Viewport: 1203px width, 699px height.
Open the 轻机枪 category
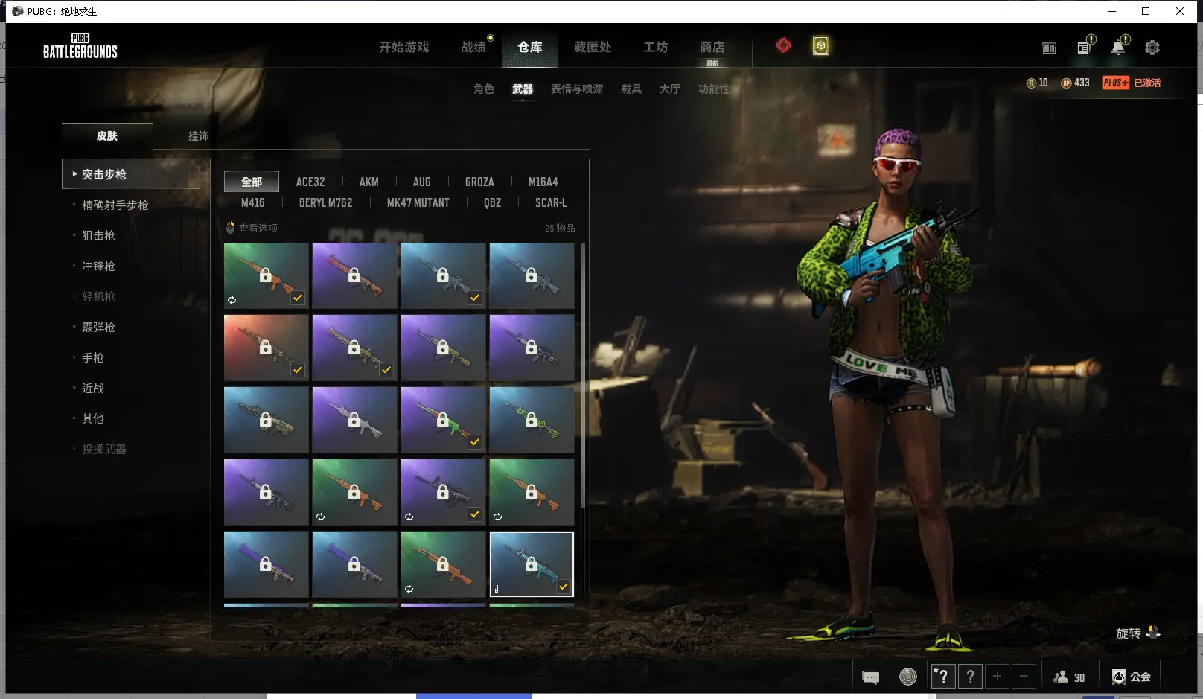tap(98, 296)
